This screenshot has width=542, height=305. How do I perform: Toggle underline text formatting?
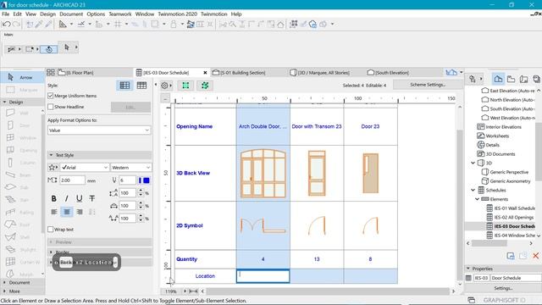(x=79, y=198)
